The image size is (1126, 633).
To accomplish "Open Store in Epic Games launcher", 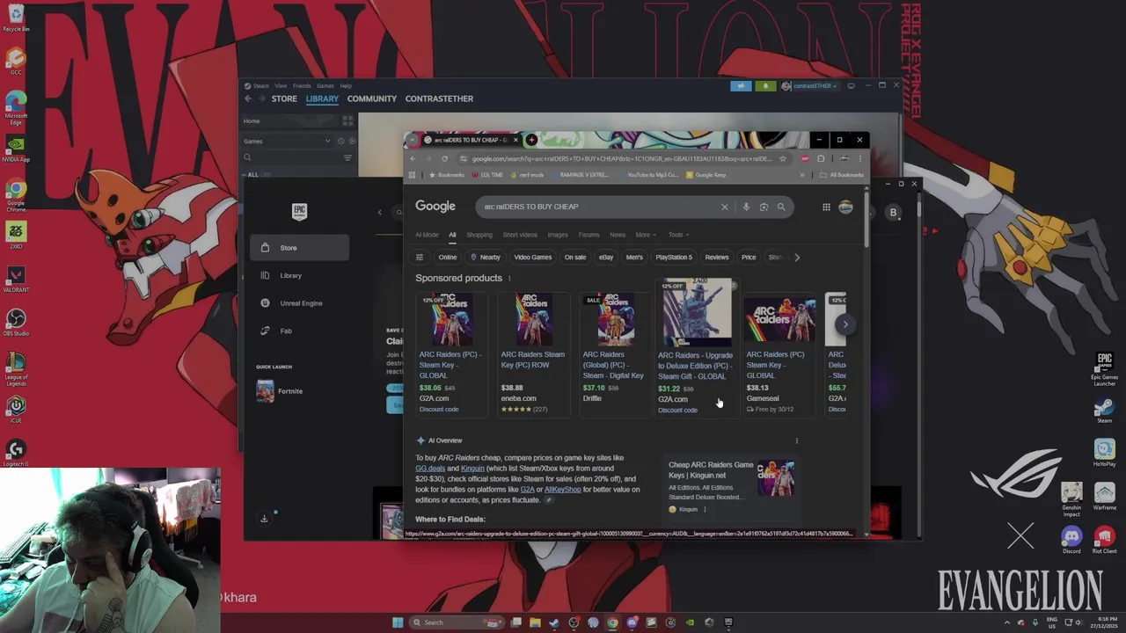I will point(299,248).
